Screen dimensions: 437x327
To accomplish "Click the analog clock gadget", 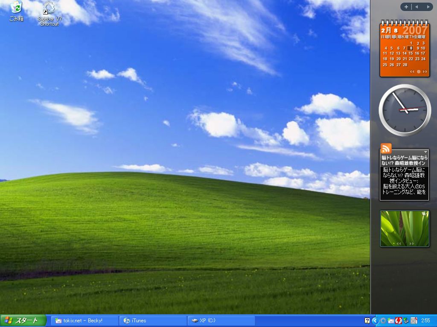I will (x=405, y=110).
